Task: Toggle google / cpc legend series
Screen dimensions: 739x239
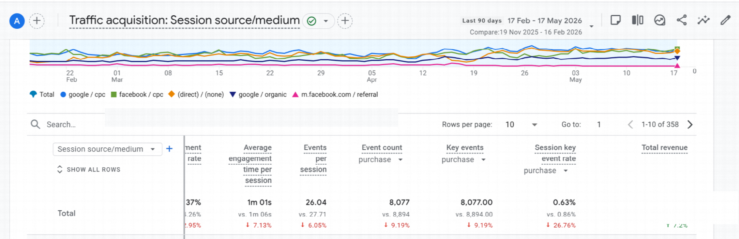Action: click(83, 94)
